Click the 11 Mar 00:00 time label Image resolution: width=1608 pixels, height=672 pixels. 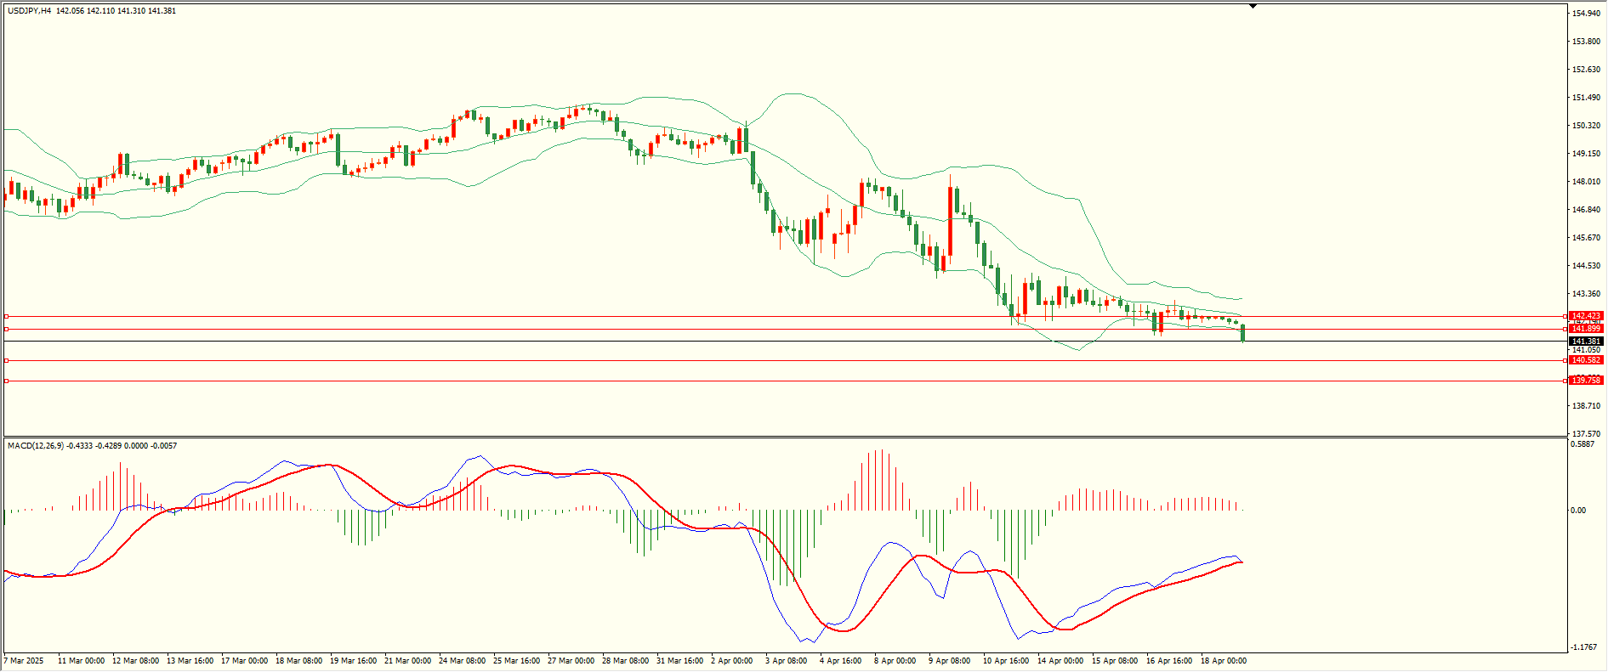pyautogui.click(x=81, y=661)
